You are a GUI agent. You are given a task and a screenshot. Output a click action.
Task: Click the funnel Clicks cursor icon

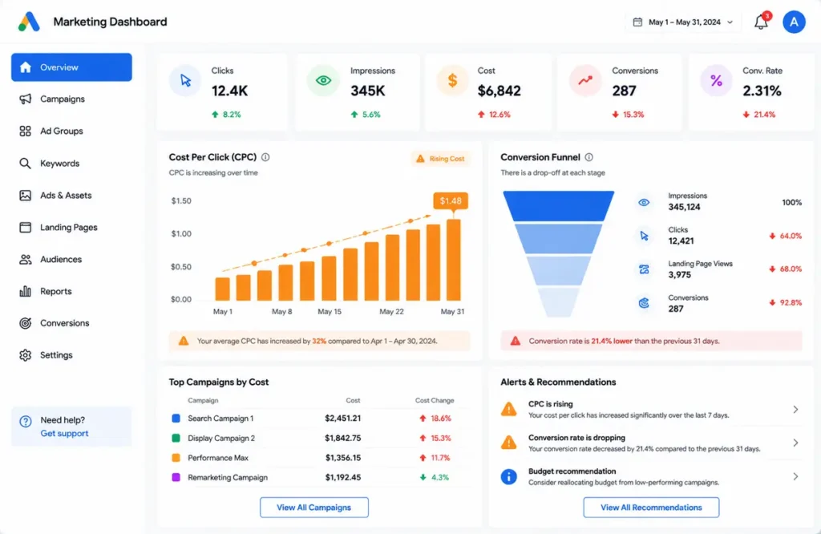644,236
